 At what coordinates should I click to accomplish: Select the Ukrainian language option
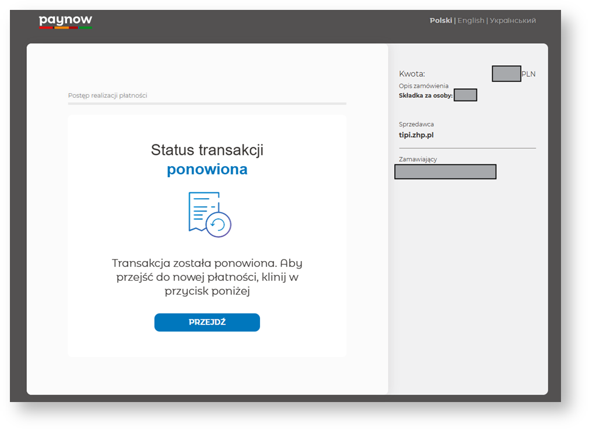513,20
